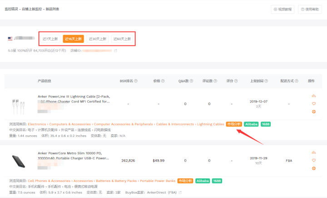The height and width of the screenshot is (198, 327).
Task: Click the FBA delivery cell
Action: (289, 161)
